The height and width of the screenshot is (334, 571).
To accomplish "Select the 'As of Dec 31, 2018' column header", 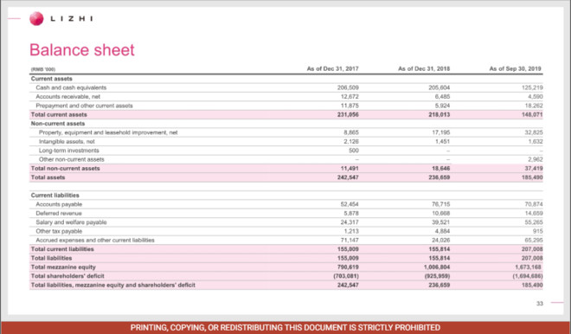I will (x=424, y=68).
